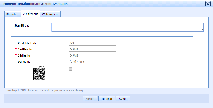Enable the PPN checkbox
The width and height of the screenshot is (213, 108).
point(70,69)
